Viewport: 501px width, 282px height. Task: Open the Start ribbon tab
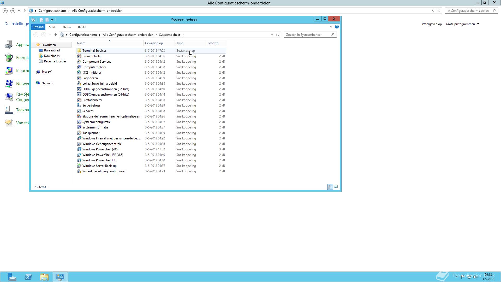(x=52, y=27)
